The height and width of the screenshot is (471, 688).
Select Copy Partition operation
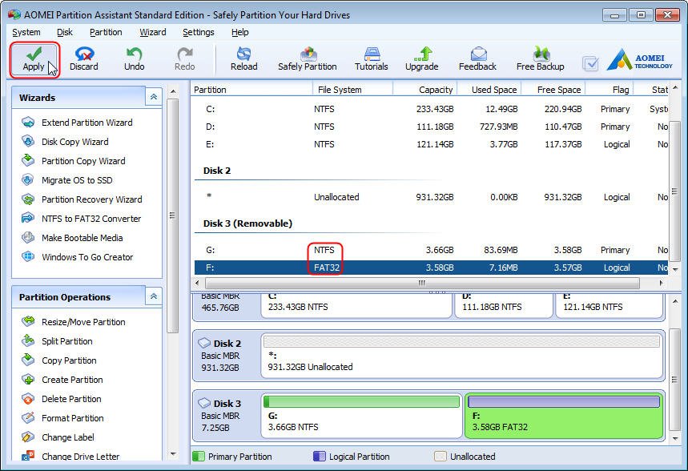point(58,360)
